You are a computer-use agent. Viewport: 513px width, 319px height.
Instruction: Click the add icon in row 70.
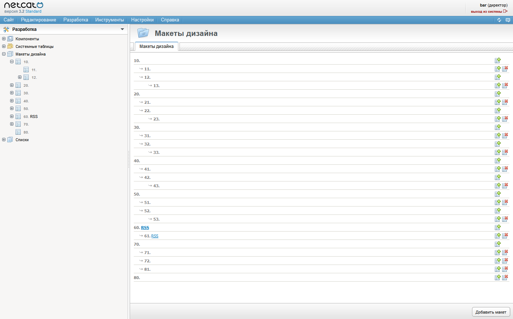coord(498,244)
